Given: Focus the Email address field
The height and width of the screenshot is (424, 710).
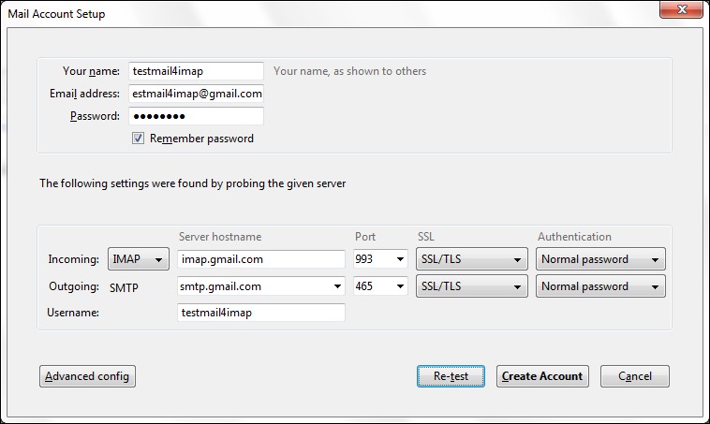Looking at the screenshot, I should click(196, 94).
